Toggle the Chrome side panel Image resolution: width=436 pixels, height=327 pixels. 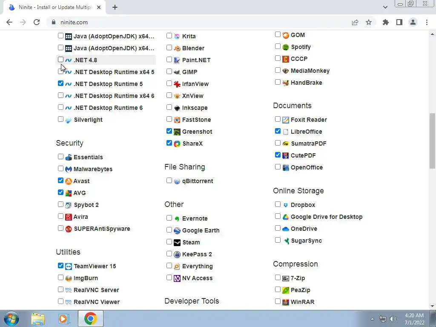[399, 22]
